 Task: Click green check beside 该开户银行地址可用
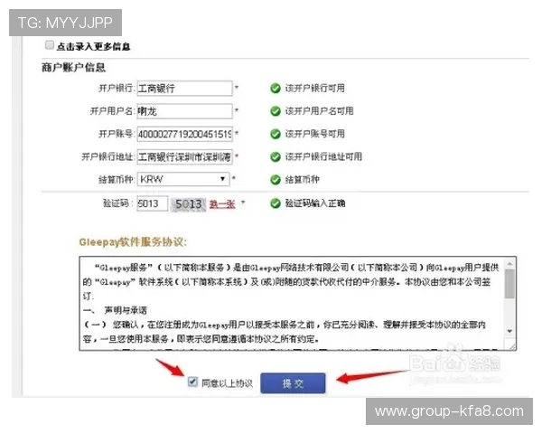pos(276,156)
